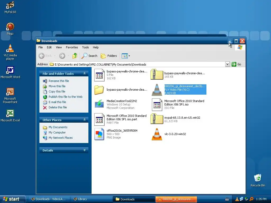Click Move this file

tap(57, 86)
